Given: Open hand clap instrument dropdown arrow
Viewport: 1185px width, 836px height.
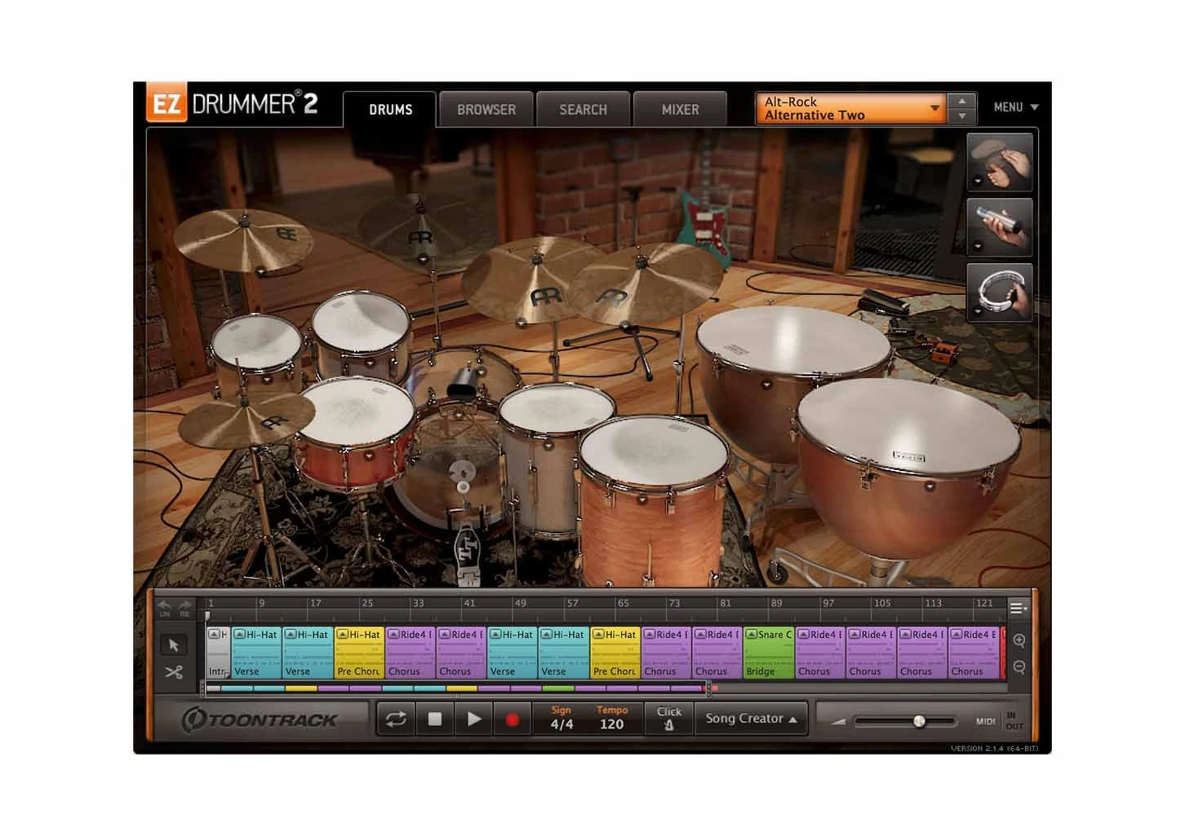Looking at the screenshot, I should (x=978, y=181).
